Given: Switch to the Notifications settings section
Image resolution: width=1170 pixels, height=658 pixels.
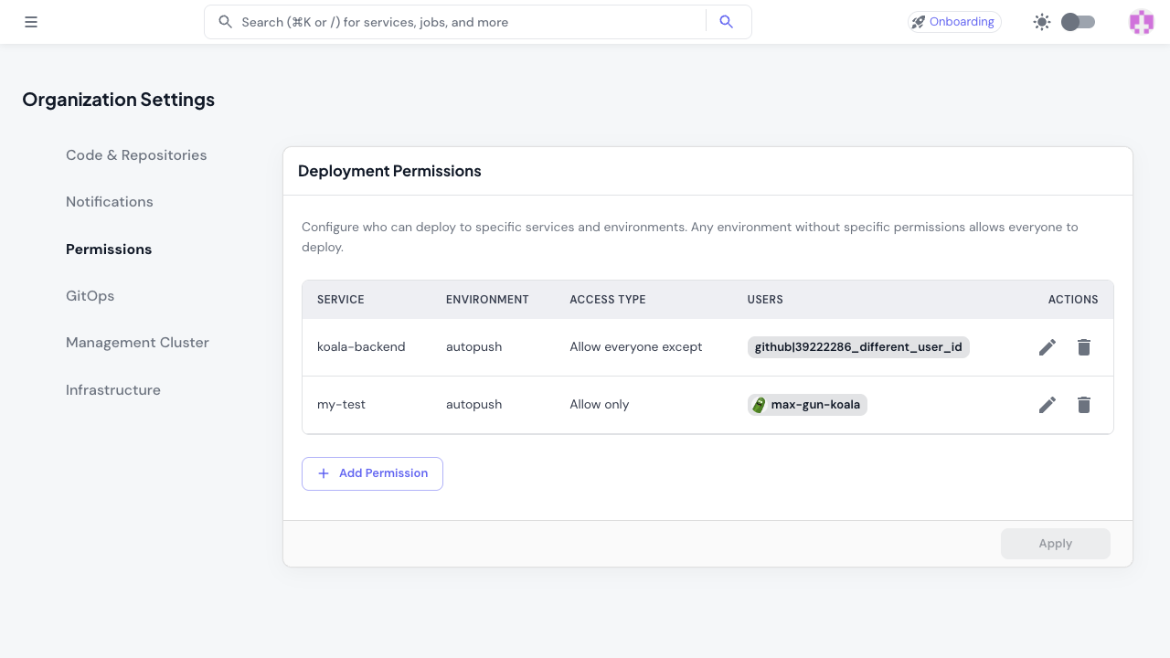Looking at the screenshot, I should [x=109, y=202].
